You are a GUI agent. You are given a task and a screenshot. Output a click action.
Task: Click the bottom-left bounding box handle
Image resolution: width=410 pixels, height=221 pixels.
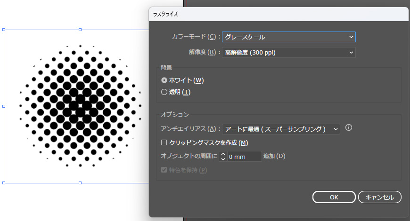pyautogui.click(x=4, y=182)
